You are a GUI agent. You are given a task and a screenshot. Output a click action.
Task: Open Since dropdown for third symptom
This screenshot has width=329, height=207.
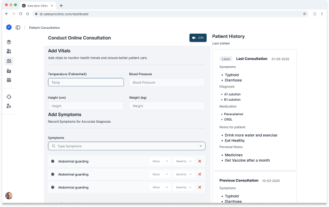click(160, 187)
